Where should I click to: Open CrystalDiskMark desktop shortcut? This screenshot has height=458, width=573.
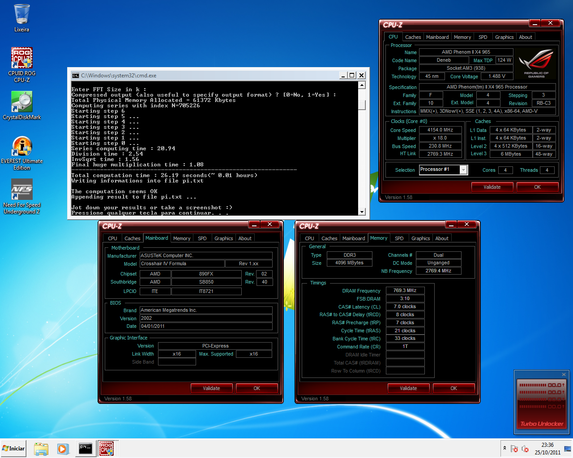click(x=21, y=106)
